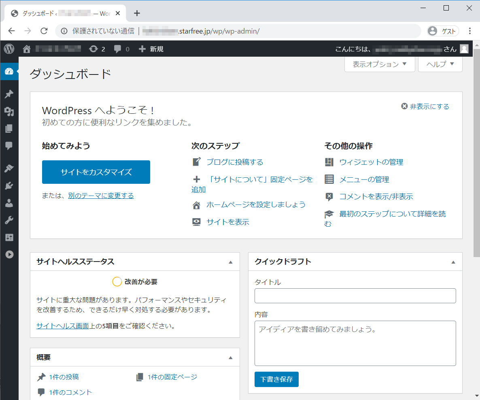The image size is (480, 400).
Task: Click the 内容 text area
Action: [x=355, y=343]
